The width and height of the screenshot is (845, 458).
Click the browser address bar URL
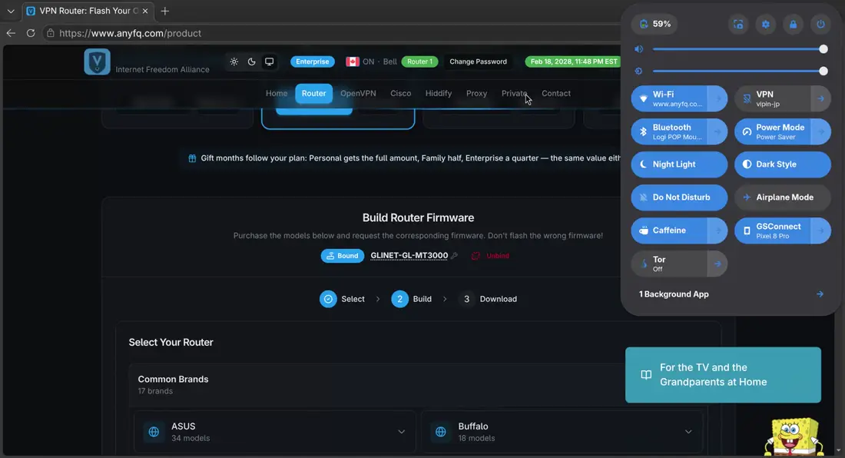tap(130, 33)
